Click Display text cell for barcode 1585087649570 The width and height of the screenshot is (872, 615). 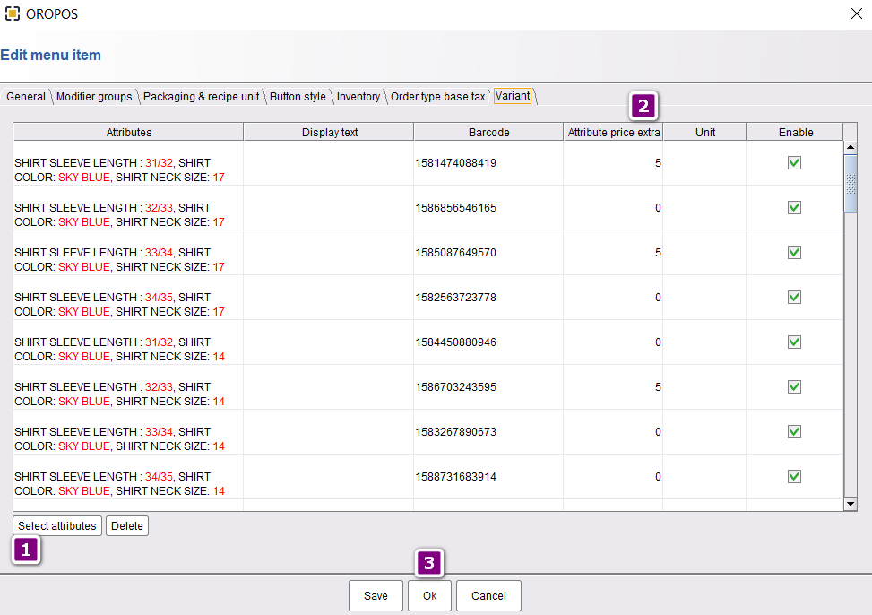329,252
